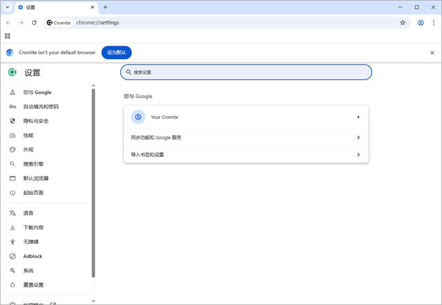Screen dimensions: 442x305
Task: Open 重置设置 section
Action: 33,285
